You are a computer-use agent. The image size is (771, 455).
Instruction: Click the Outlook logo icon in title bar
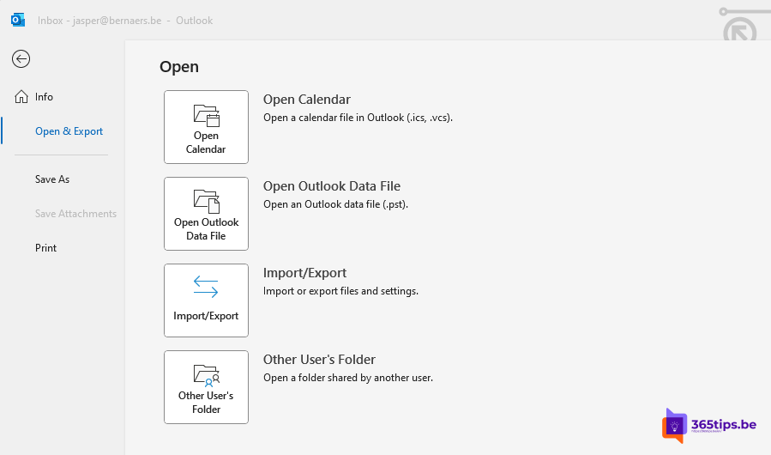pos(18,21)
